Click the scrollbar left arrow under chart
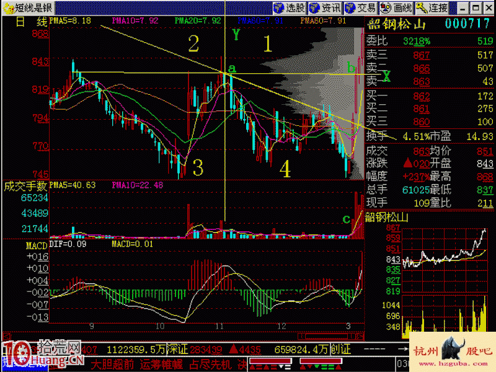Image resolution: width=496 pixels, height=372 pixels. click(301, 336)
